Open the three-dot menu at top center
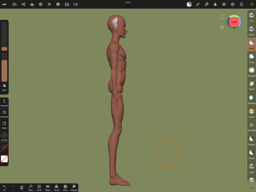Screen dimensions: 256x192 pyautogui.click(x=128, y=2)
